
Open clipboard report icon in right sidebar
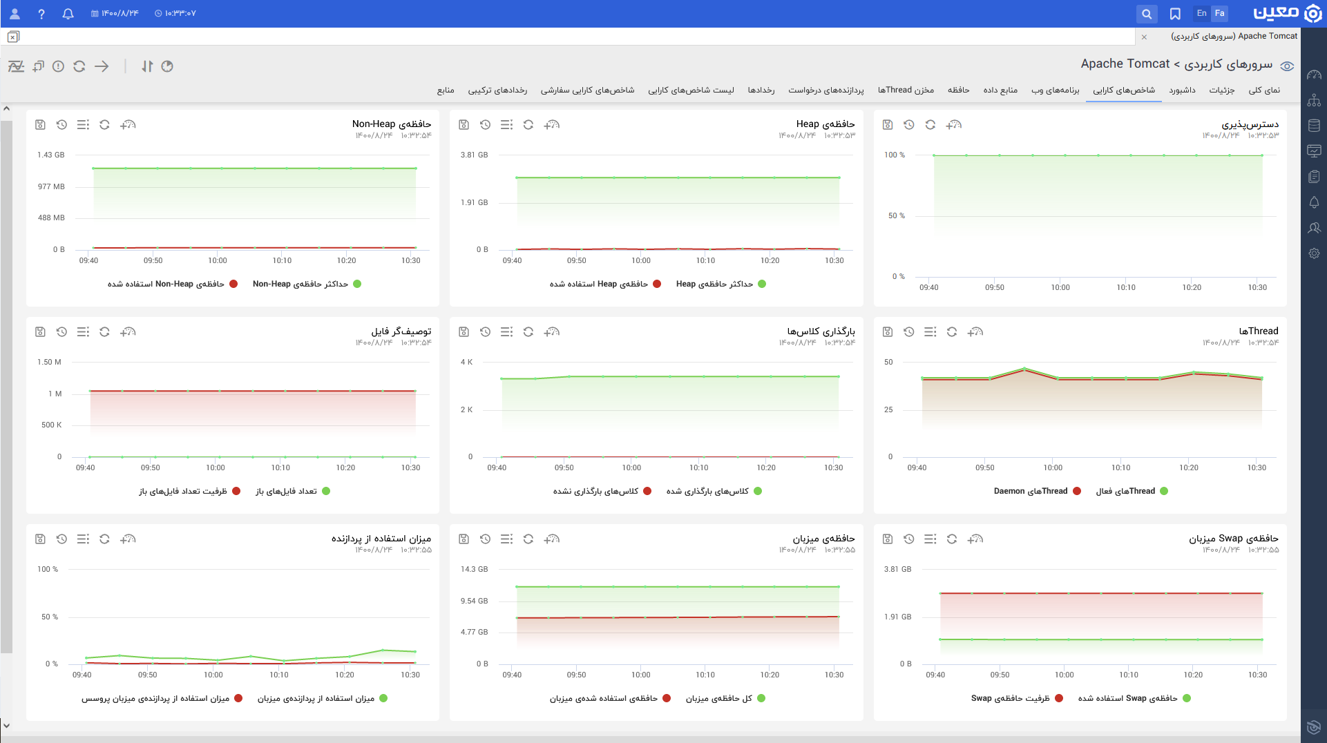coord(1314,177)
